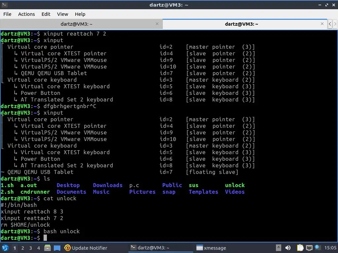The image size is (338, 253).
Task: Click the tab scroll right arrow
Action: [x=335, y=24]
